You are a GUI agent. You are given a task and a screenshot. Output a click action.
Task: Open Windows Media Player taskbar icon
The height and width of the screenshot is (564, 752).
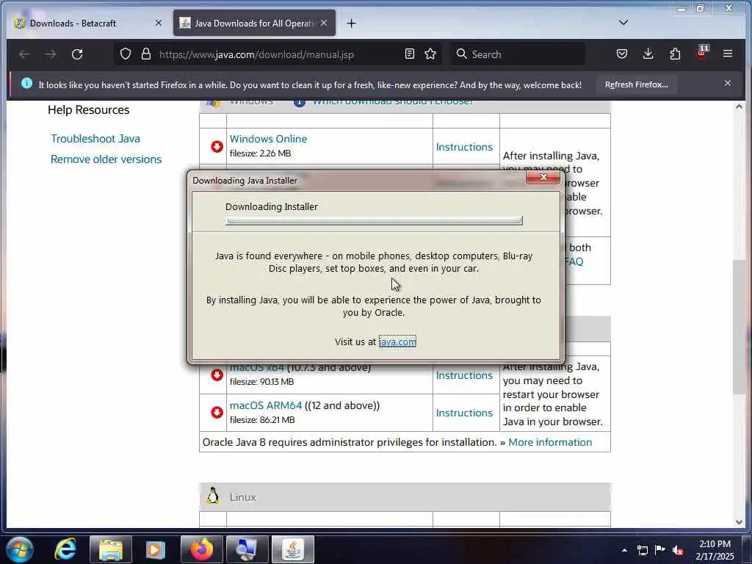155,549
